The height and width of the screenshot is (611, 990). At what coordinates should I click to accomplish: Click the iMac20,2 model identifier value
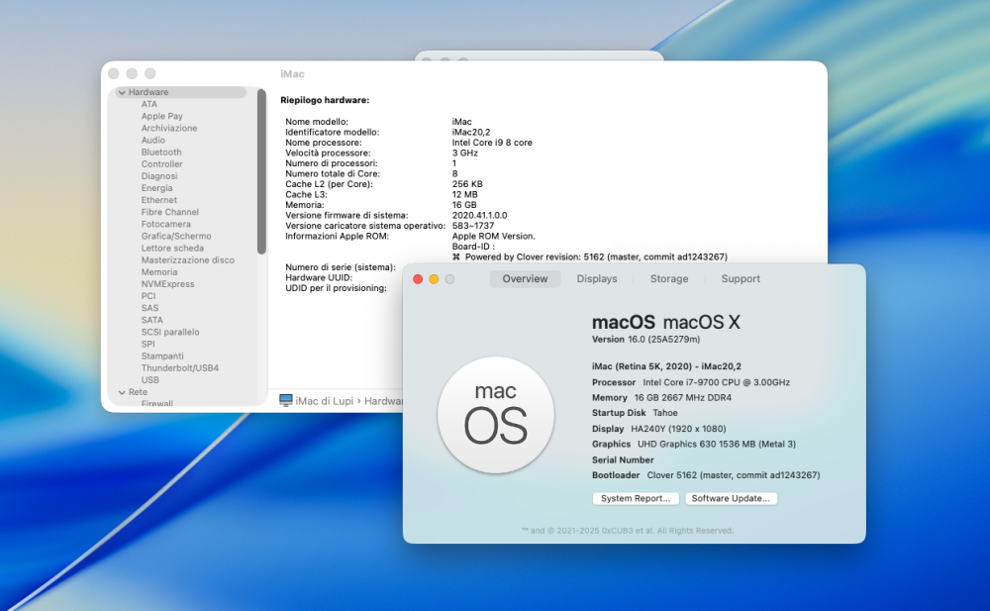pos(471,132)
